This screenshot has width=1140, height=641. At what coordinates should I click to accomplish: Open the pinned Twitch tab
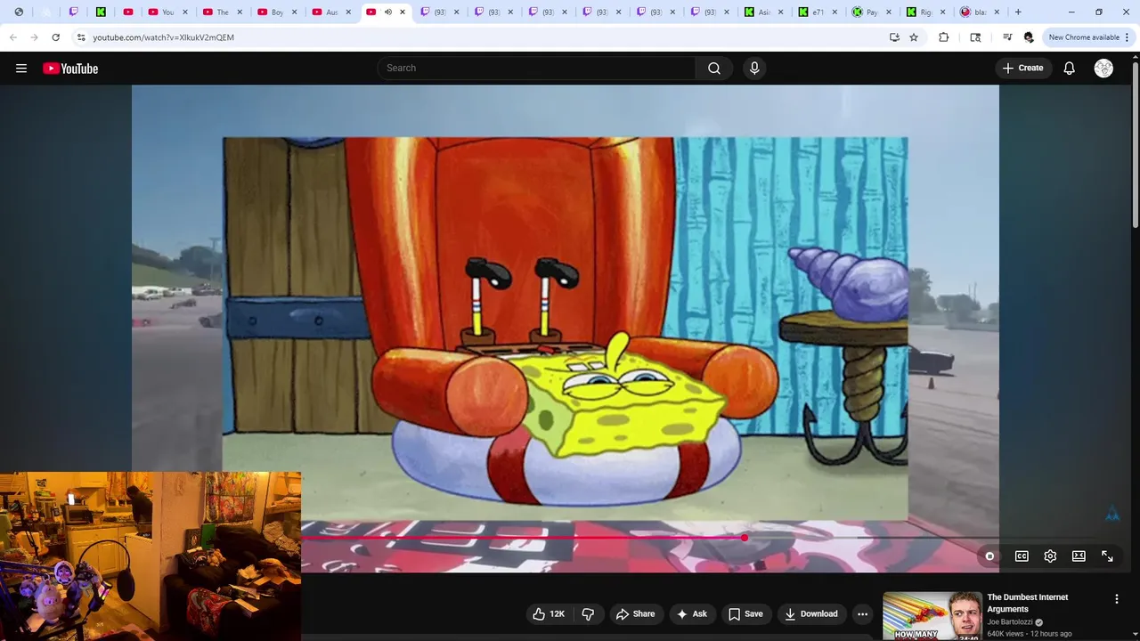pyautogui.click(x=74, y=12)
